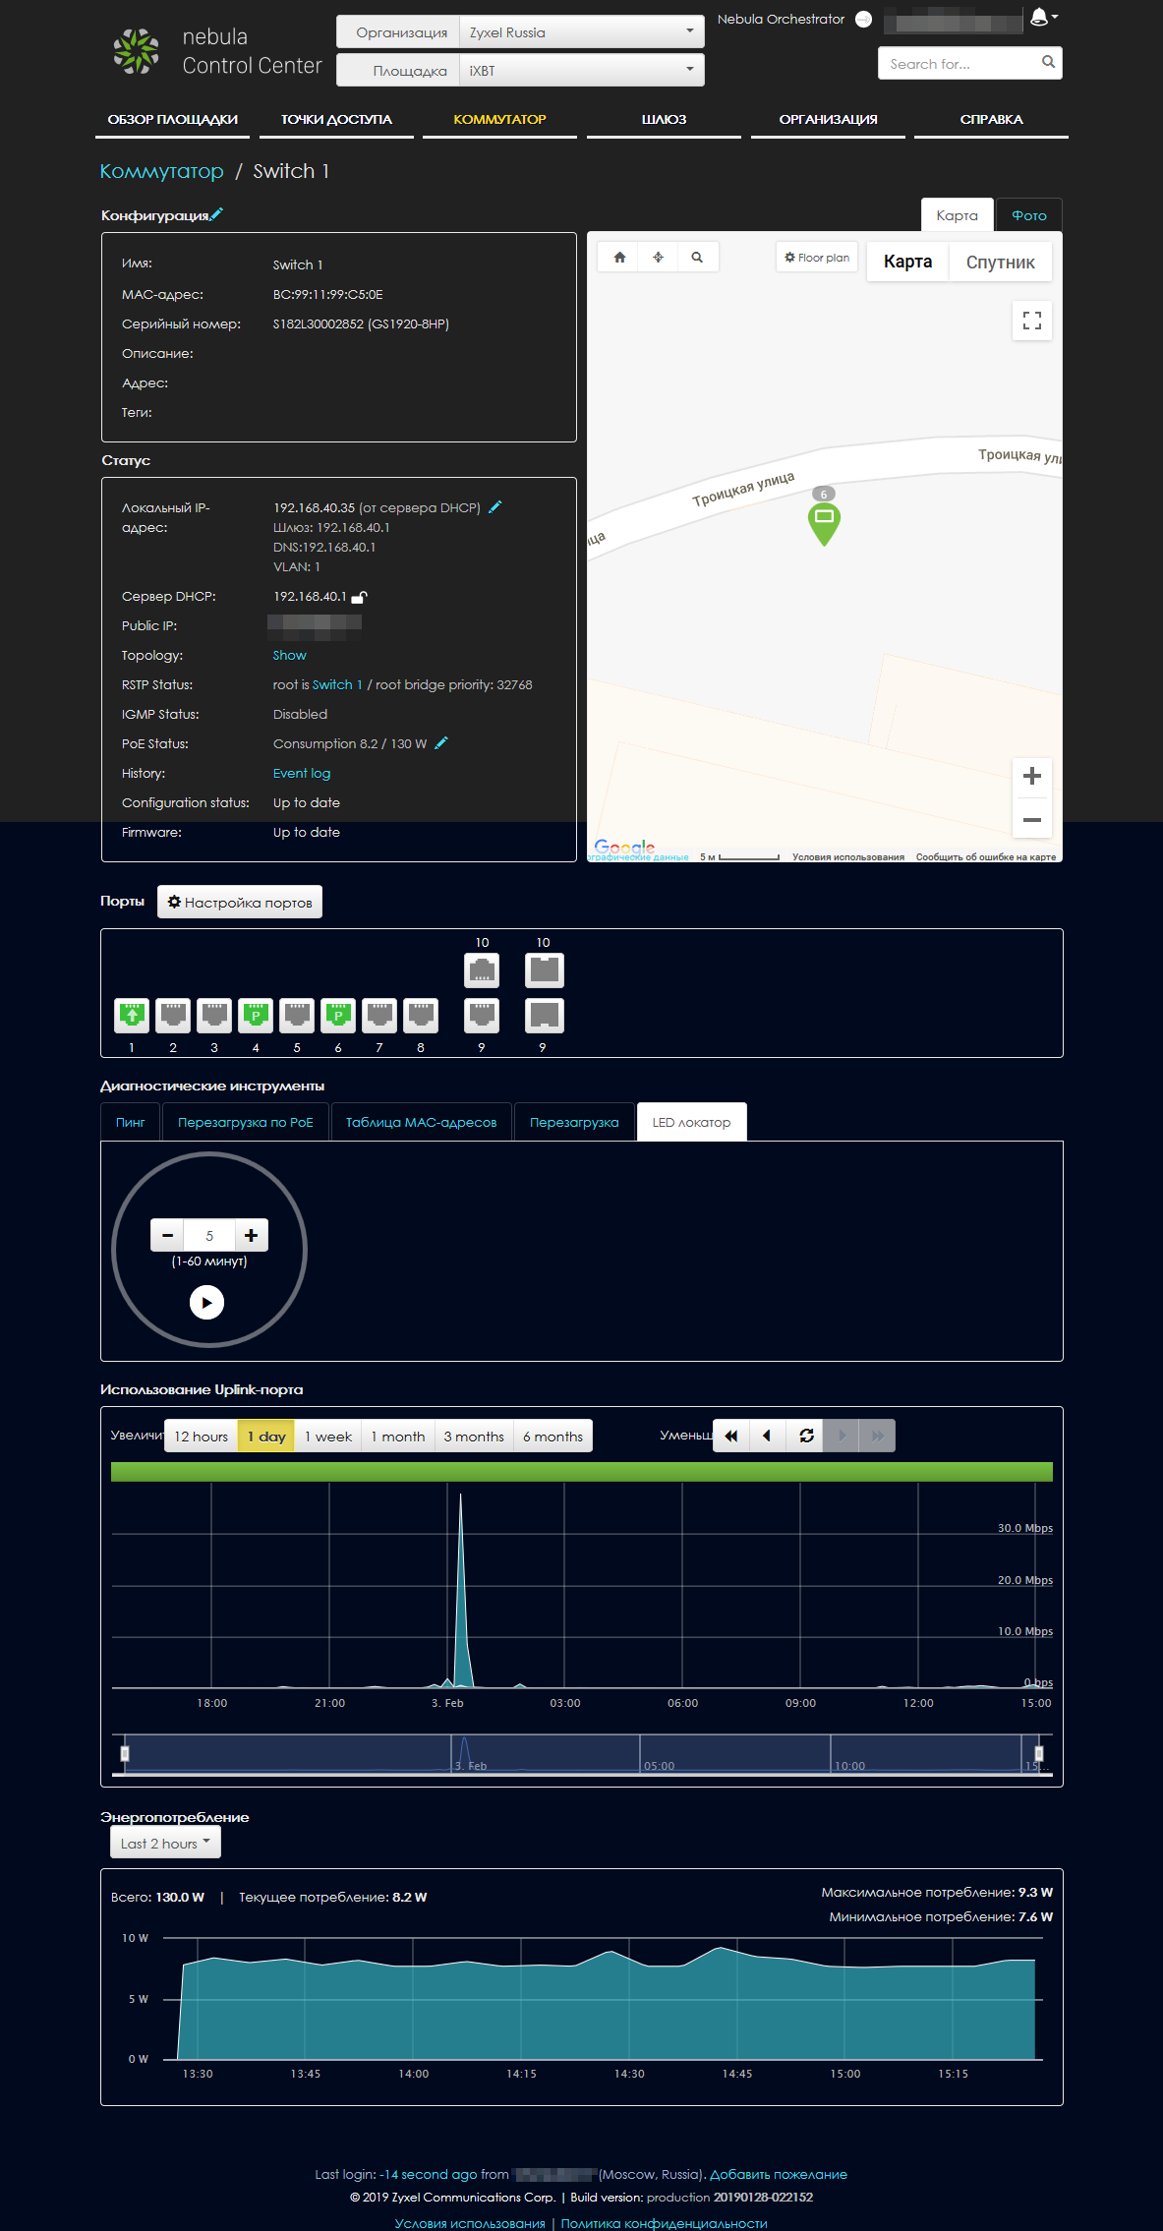Click green switch marker on map
1163x2231 pixels.
824,524
